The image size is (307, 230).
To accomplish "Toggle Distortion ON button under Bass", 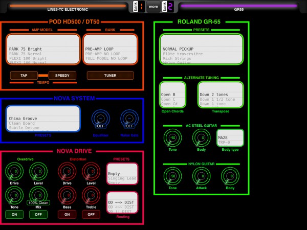I will [x=67, y=215].
